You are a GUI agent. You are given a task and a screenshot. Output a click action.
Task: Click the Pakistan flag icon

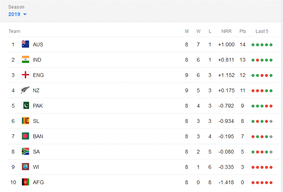tap(25, 105)
